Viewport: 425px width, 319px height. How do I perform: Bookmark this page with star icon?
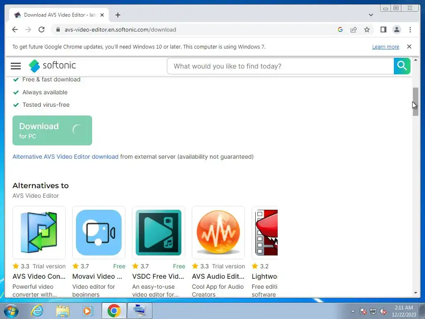[367, 29]
